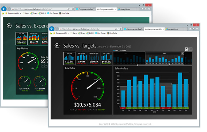Viewport: 207px width, 132px height.
Task: Open BUILD favorite in front window
Action: (90, 33)
